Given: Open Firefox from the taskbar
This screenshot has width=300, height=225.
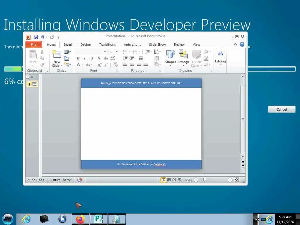Looking at the screenshot, I should coord(81,219).
